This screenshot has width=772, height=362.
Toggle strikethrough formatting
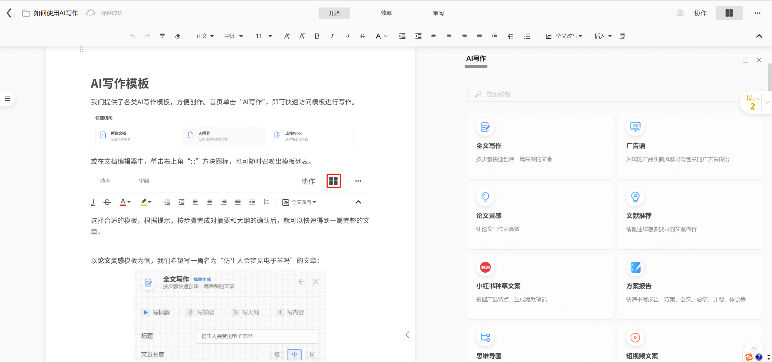pos(362,36)
